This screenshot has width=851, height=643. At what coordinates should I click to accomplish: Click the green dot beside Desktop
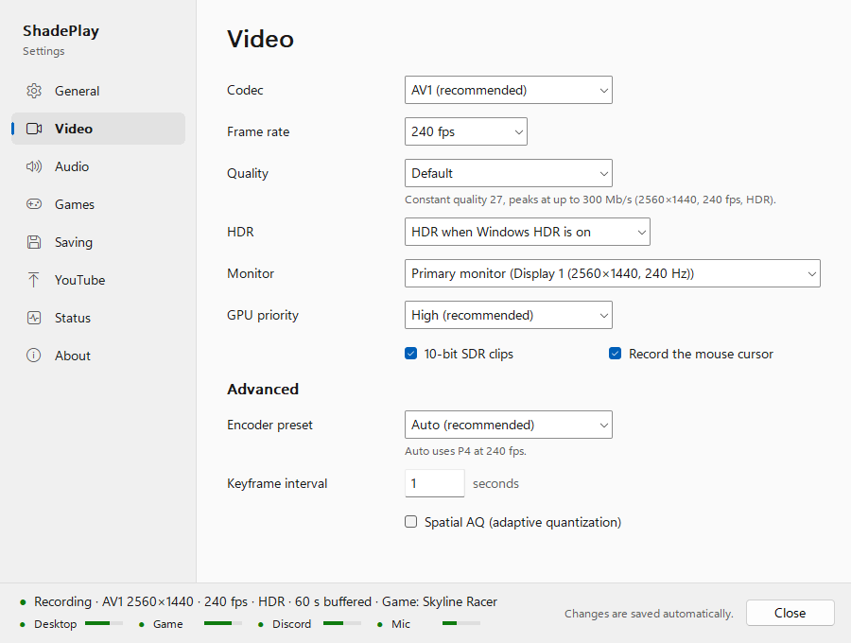23,624
